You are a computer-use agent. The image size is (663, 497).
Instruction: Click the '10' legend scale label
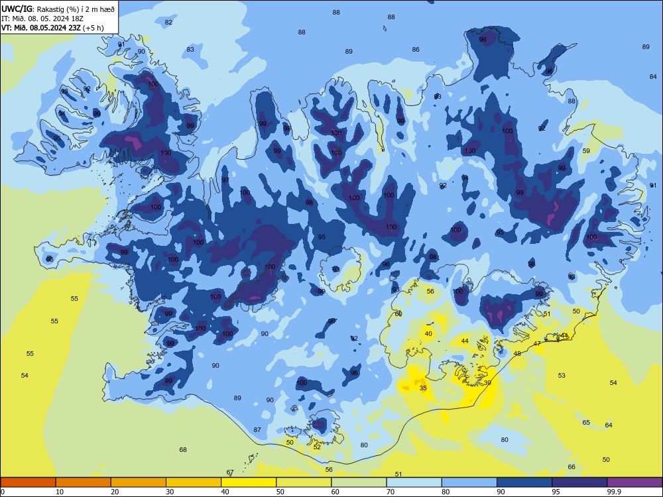tap(60, 492)
